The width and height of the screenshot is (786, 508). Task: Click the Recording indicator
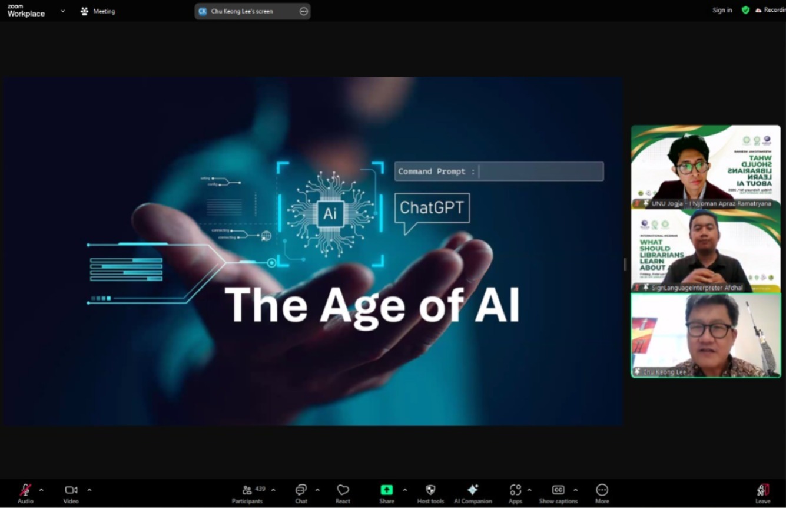click(770, 10)
